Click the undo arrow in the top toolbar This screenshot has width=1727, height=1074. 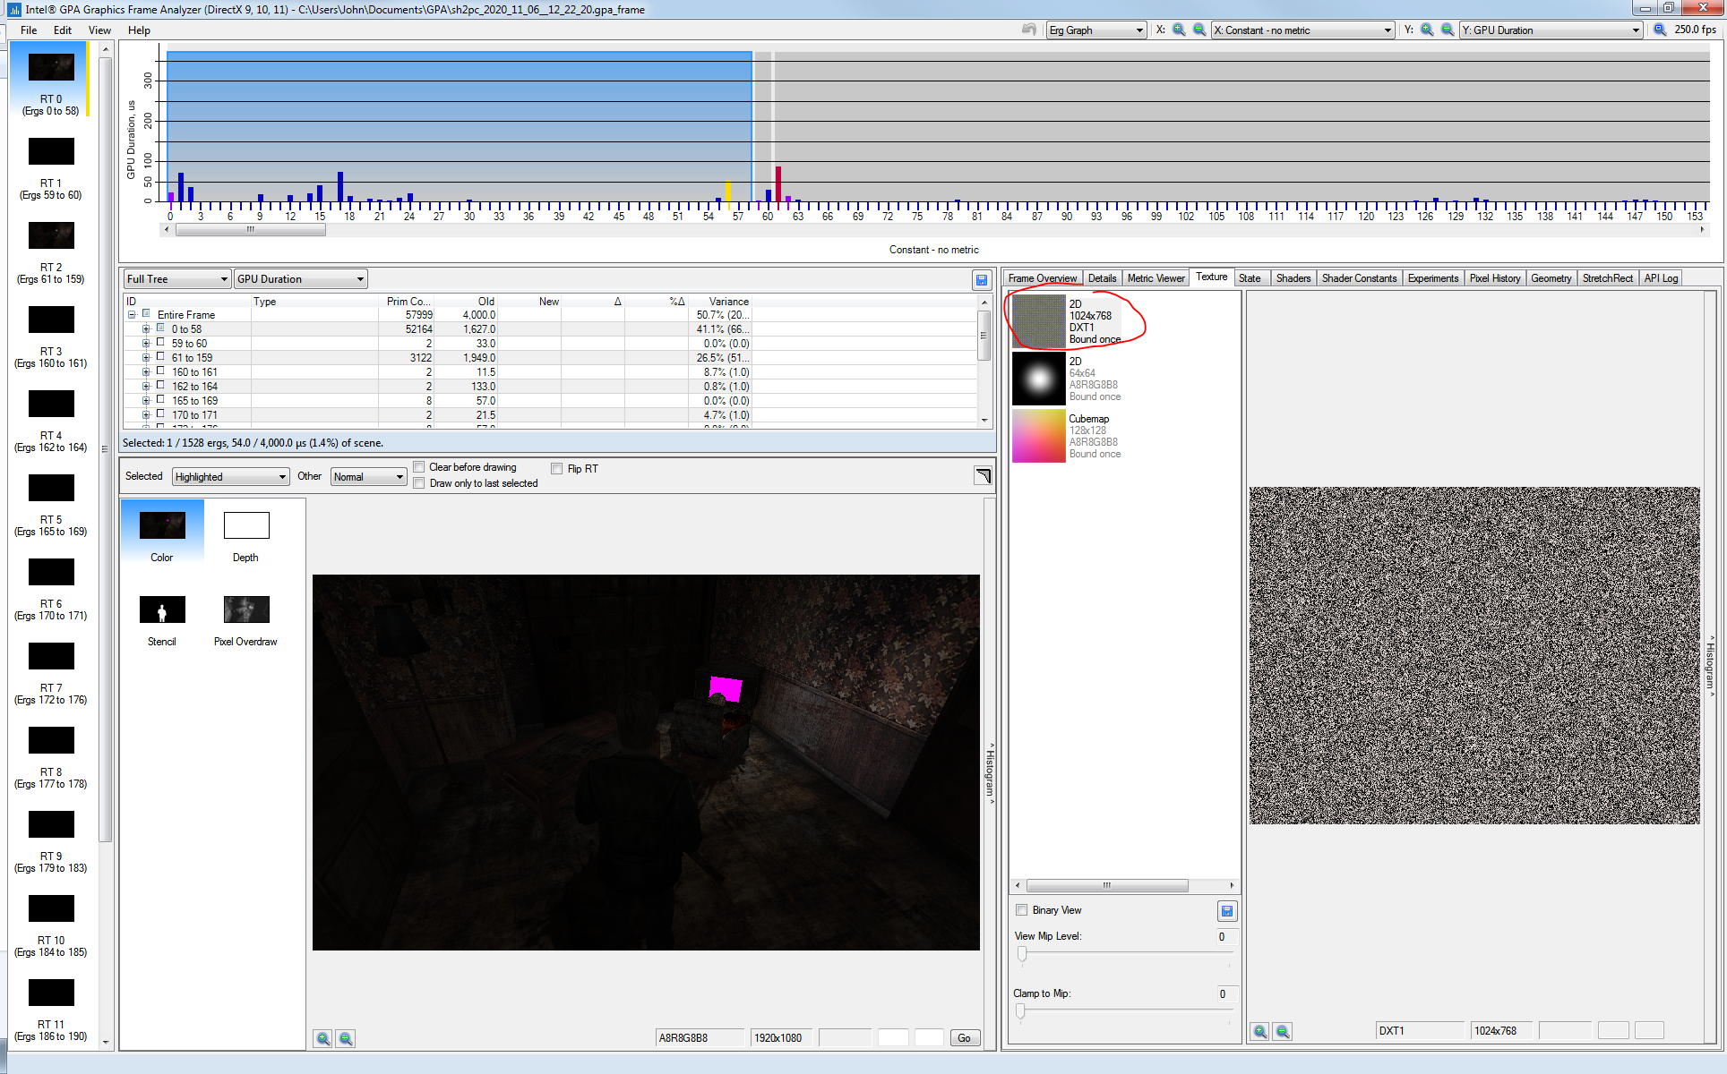1029,30
